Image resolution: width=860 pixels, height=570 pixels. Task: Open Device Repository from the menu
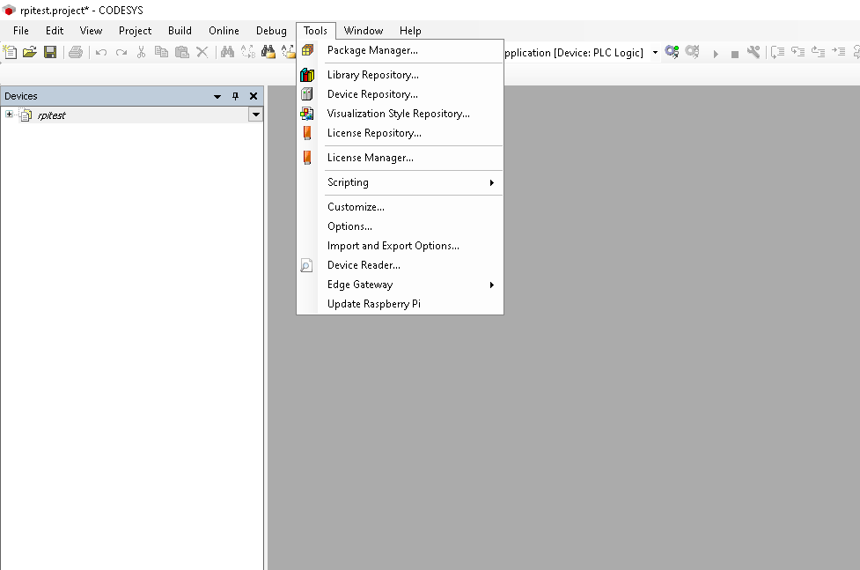click(400, 94)
